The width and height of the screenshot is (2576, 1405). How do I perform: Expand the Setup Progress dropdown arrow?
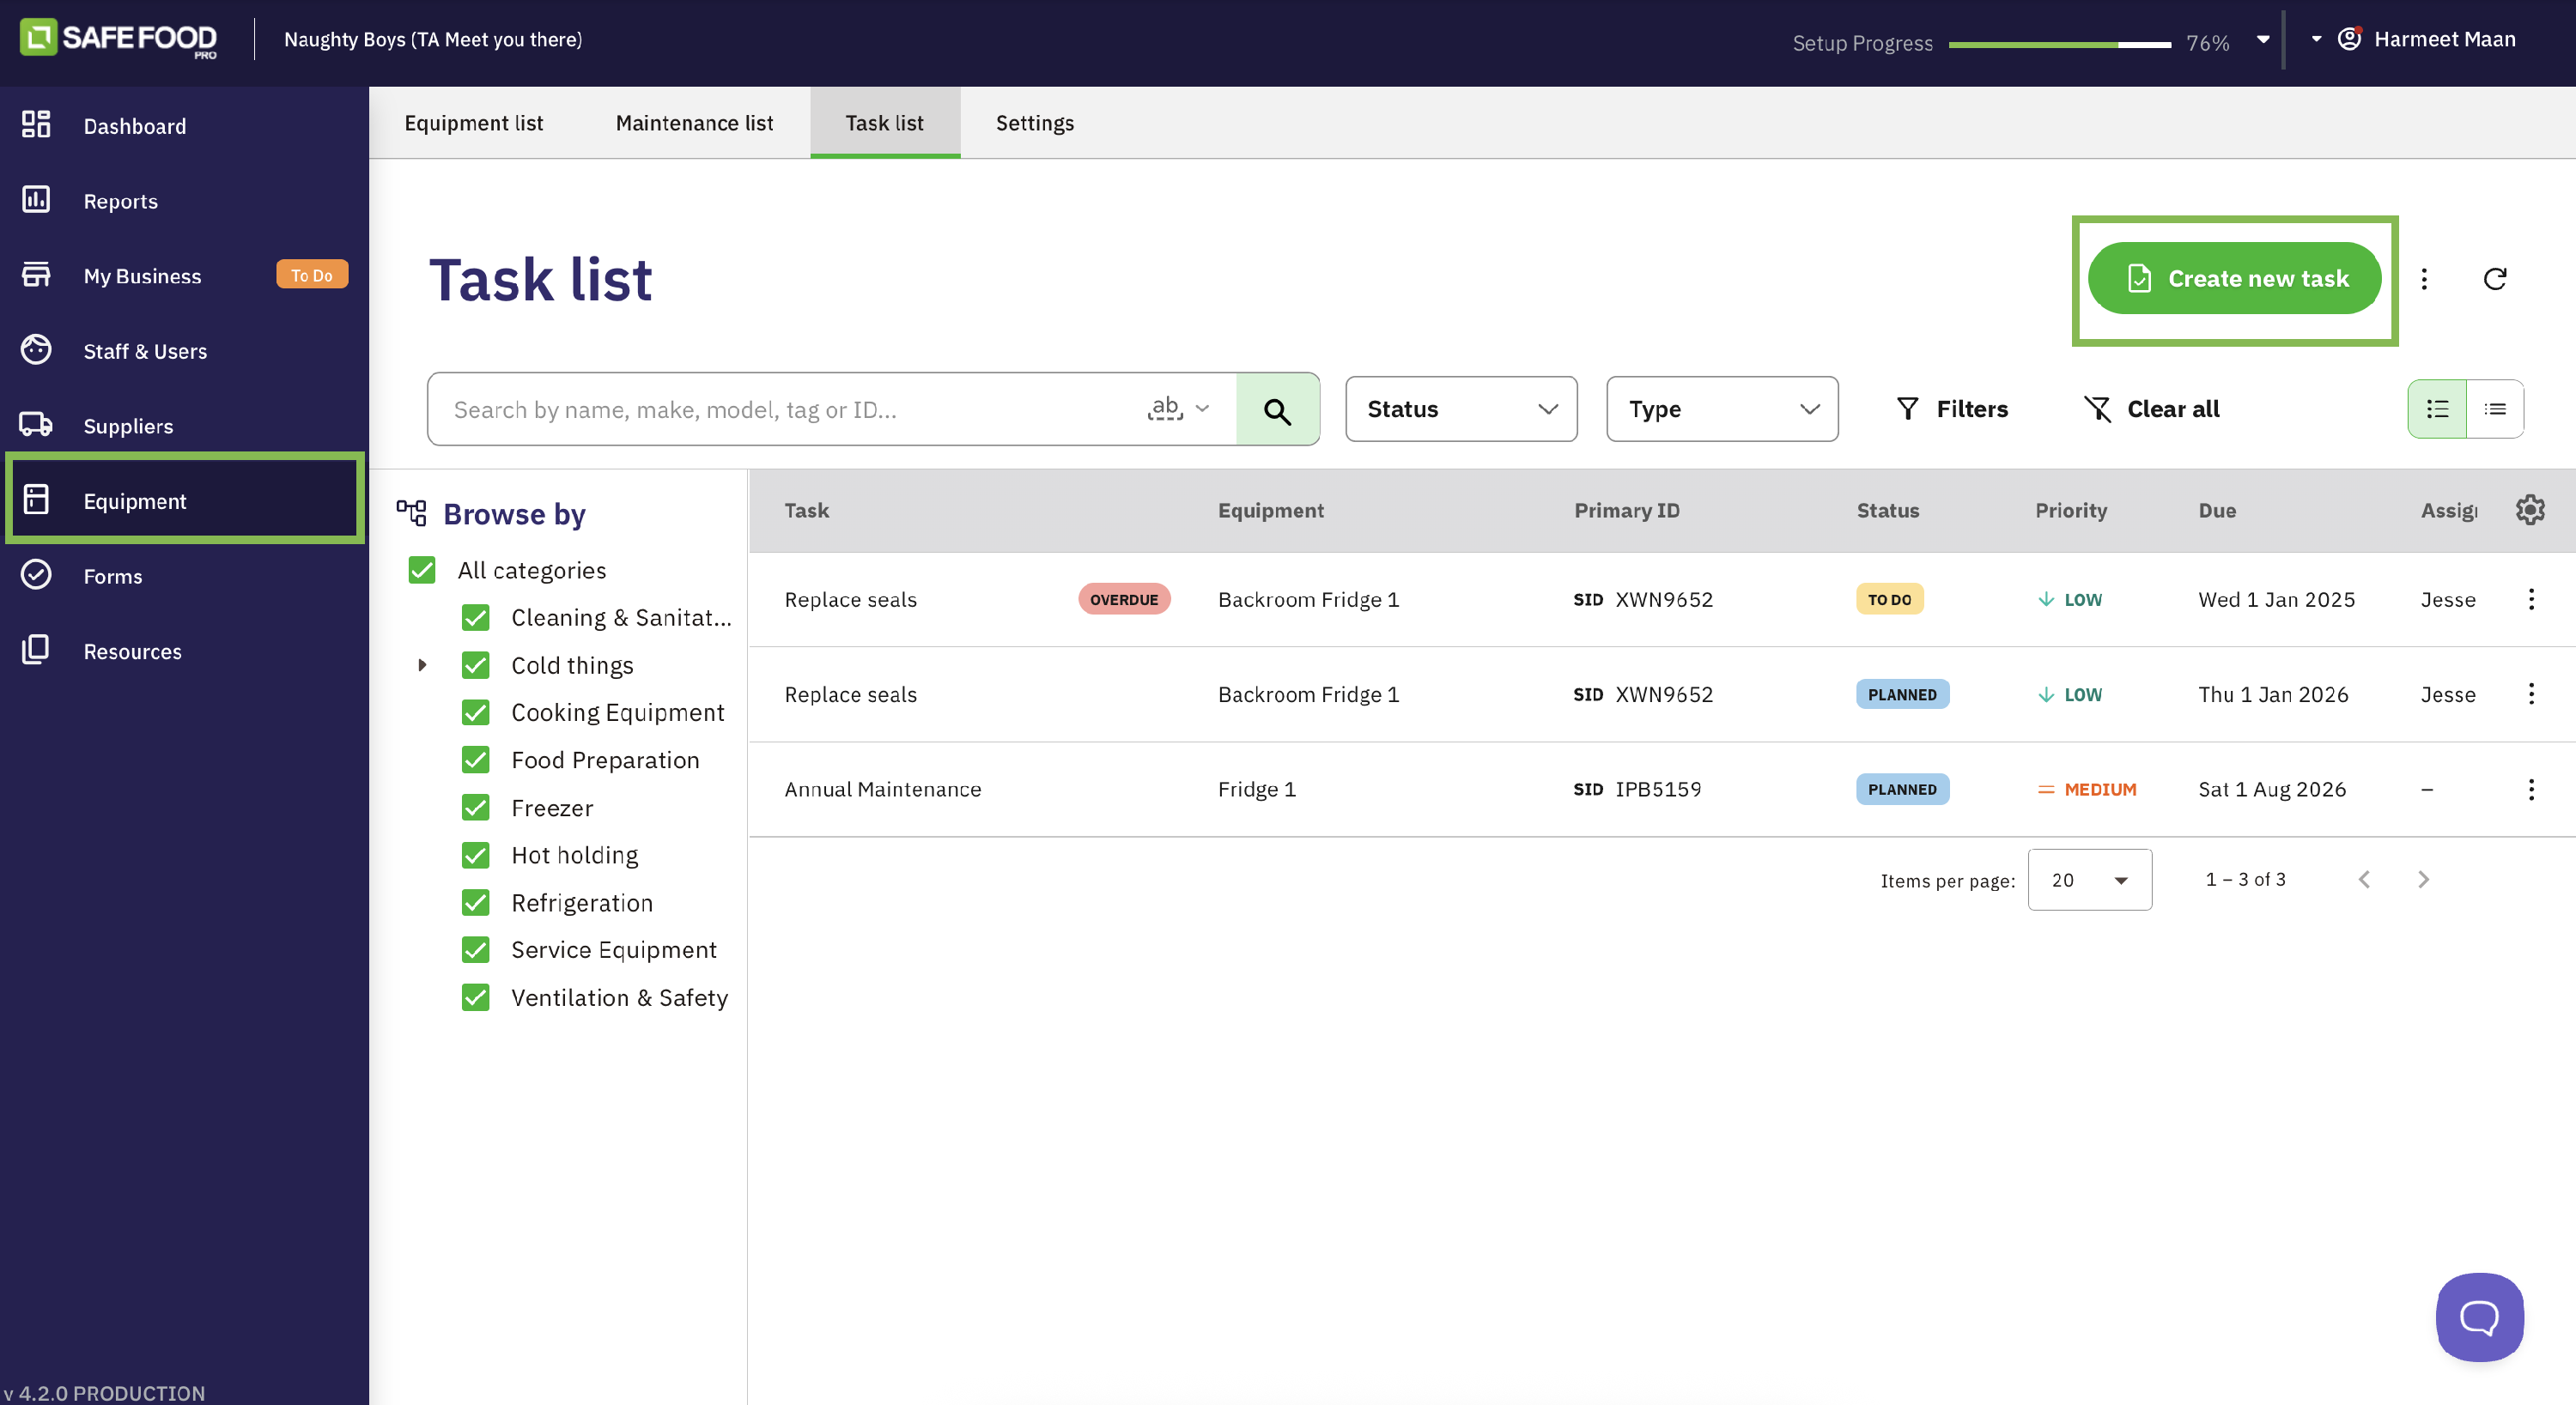click(2263, 40)
